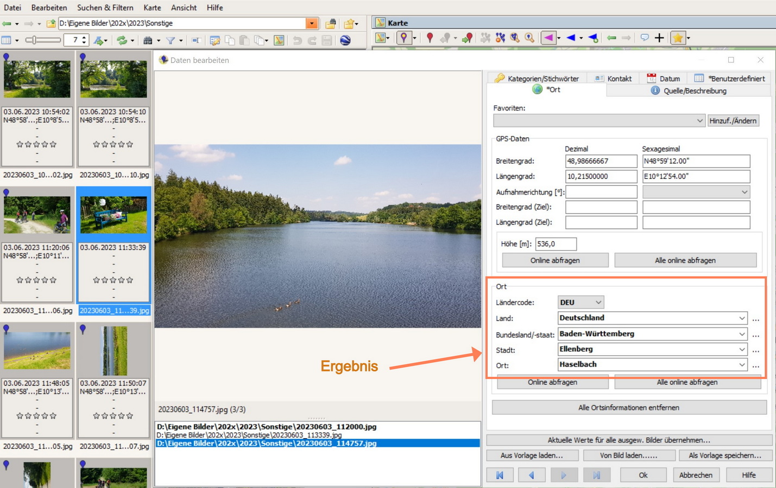The height and width of the screenshot is (488, 776).
Task: Switch to the Datum tab
Action: pos(663,78)
